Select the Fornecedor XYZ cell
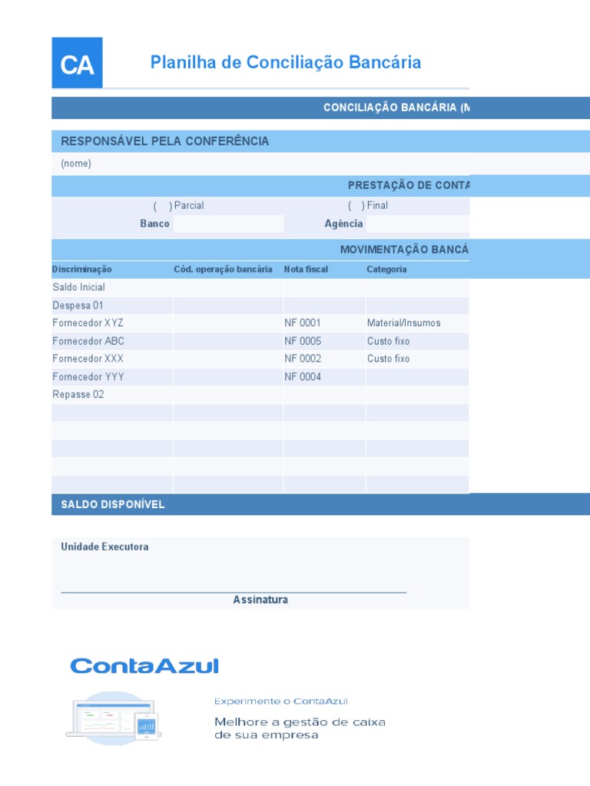590x786 pixels. (112, 323)
